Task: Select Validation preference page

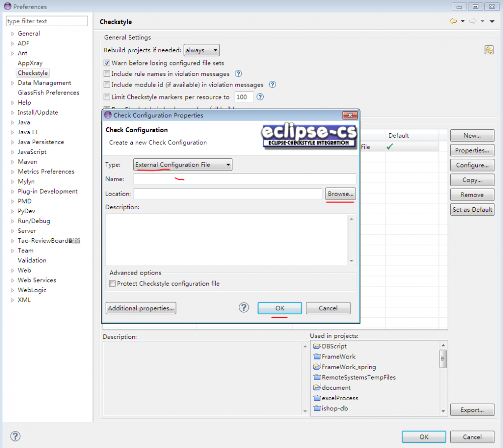Action: (x=32, y=260)
